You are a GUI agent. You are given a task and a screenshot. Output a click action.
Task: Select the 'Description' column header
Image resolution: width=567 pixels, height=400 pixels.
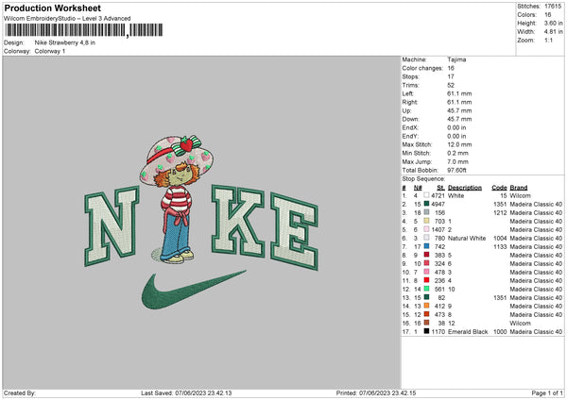point(465,188)
